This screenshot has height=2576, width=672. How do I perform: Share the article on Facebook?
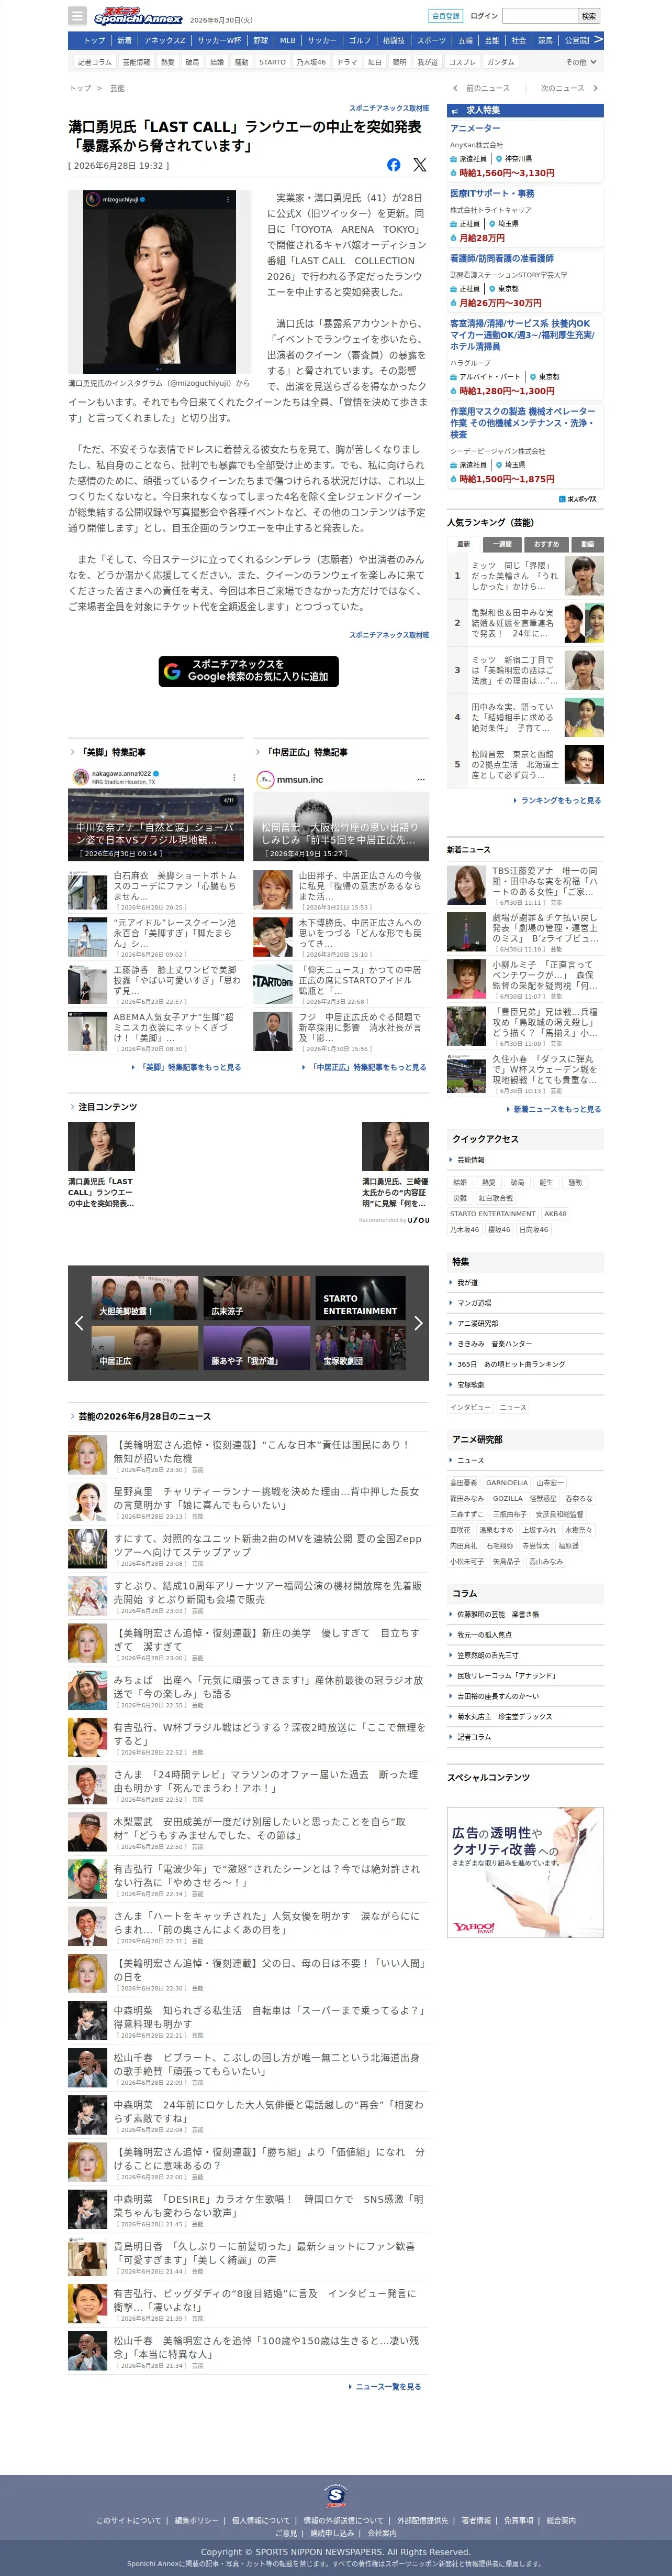click(394, 165)
